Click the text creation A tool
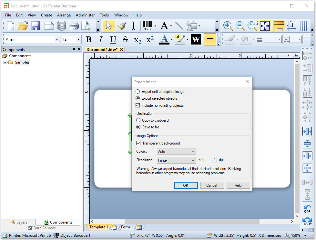 tap(164, 26)
